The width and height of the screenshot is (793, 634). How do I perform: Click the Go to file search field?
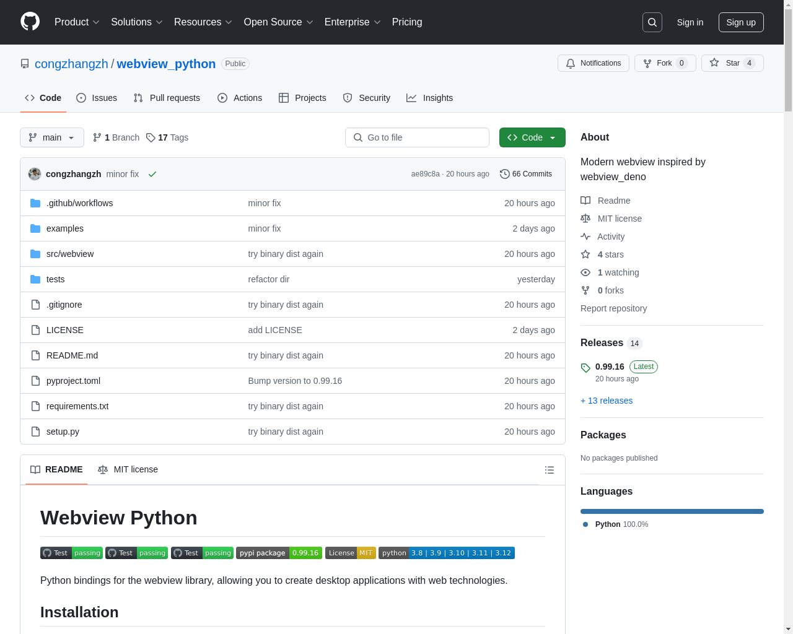[x=417, y=137]
